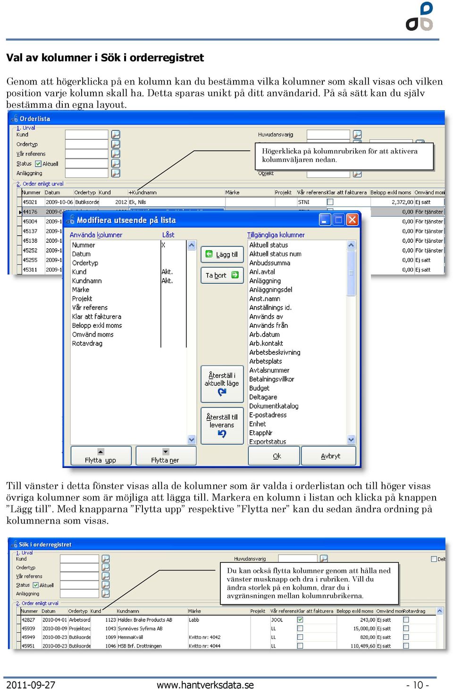Click the Lägg till button
The image size is (453, 689).
pyautogui.click(x=222, y=255)
